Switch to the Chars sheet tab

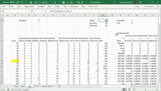23,86
